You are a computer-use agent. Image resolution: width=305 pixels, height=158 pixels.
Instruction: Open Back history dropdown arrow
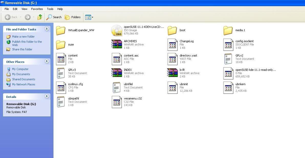(21, 17)
